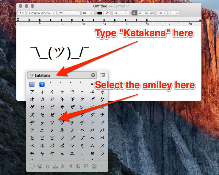
Task: Select the Activity running-figure category
Action: 71,166
